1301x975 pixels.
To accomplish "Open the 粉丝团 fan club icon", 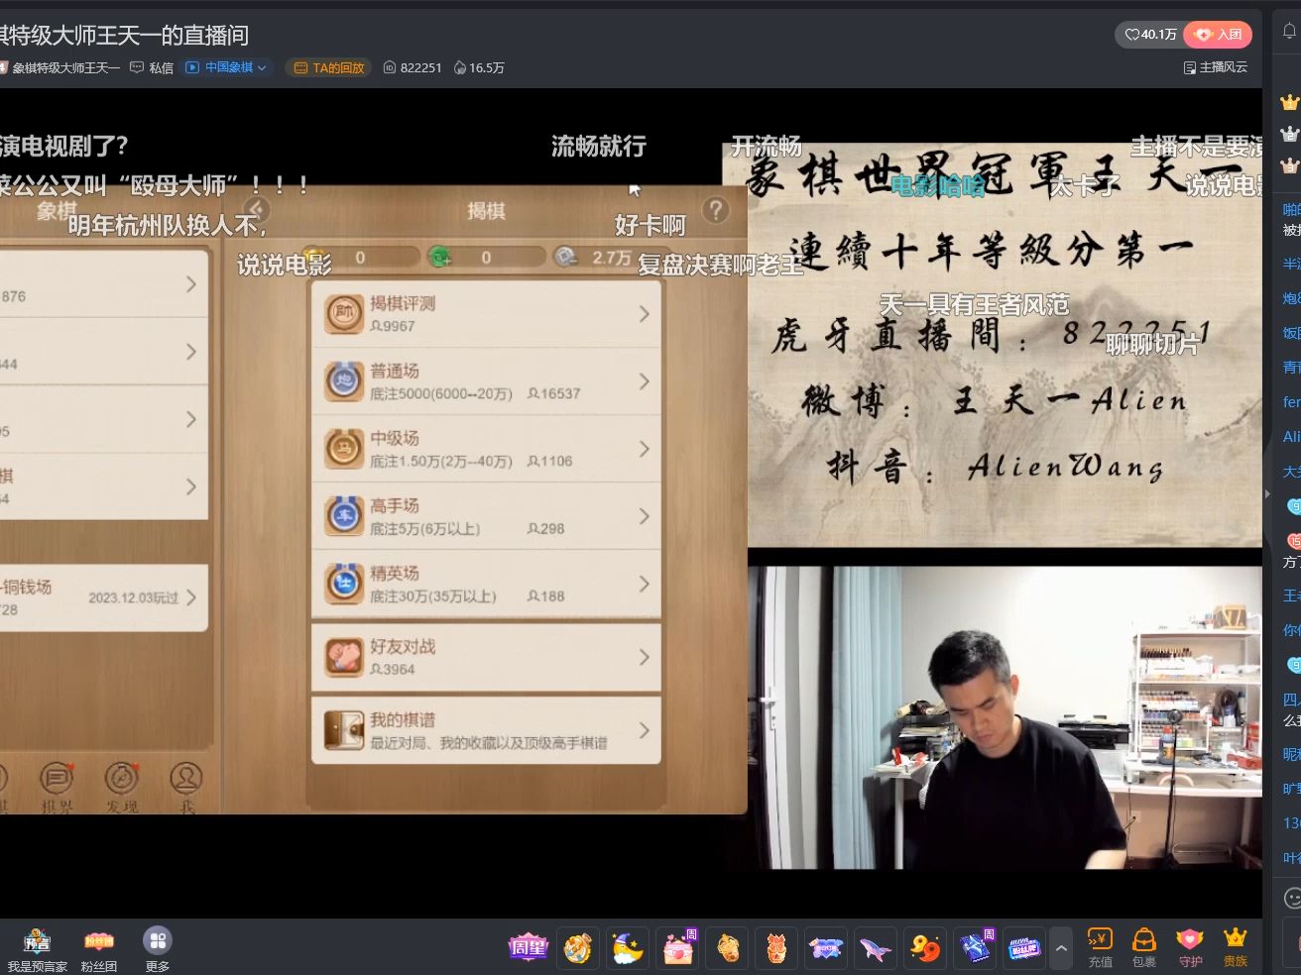I will pyautogui.click(x=98, y=949).
